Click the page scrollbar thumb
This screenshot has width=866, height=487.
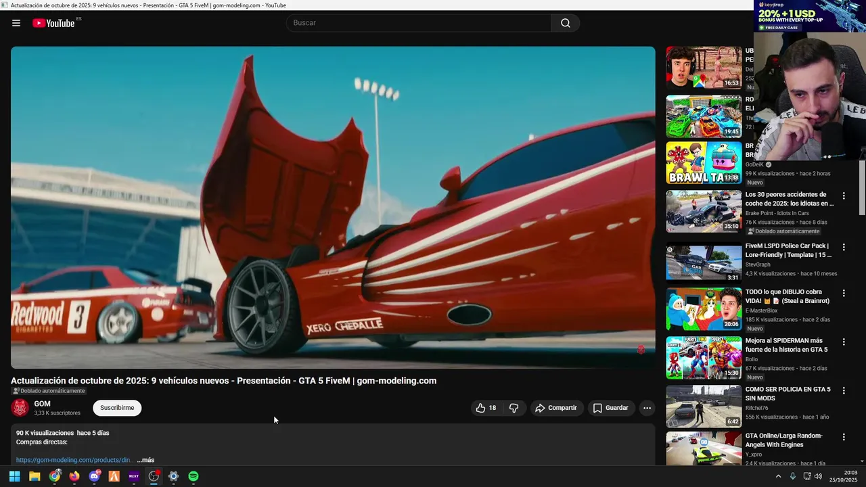pos(862,188)
